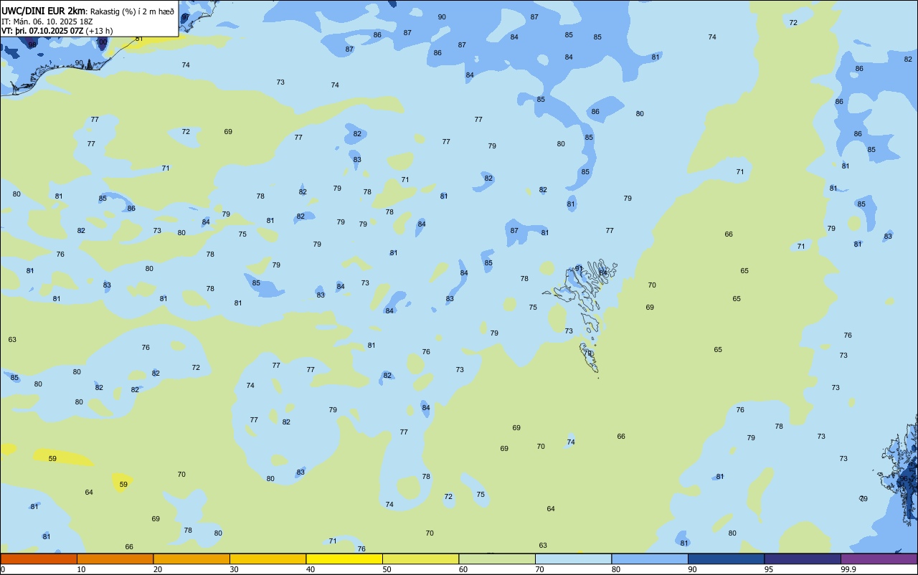
Task: Select the legend tick label "30"
Action: [x=235, y=569]
